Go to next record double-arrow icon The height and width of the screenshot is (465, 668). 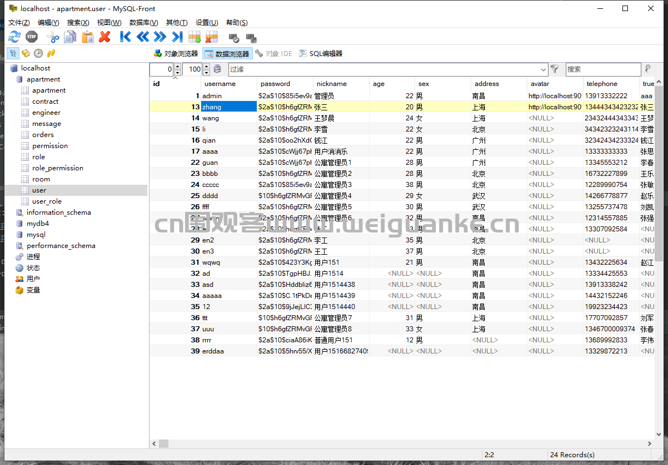[x=160, y=37]
